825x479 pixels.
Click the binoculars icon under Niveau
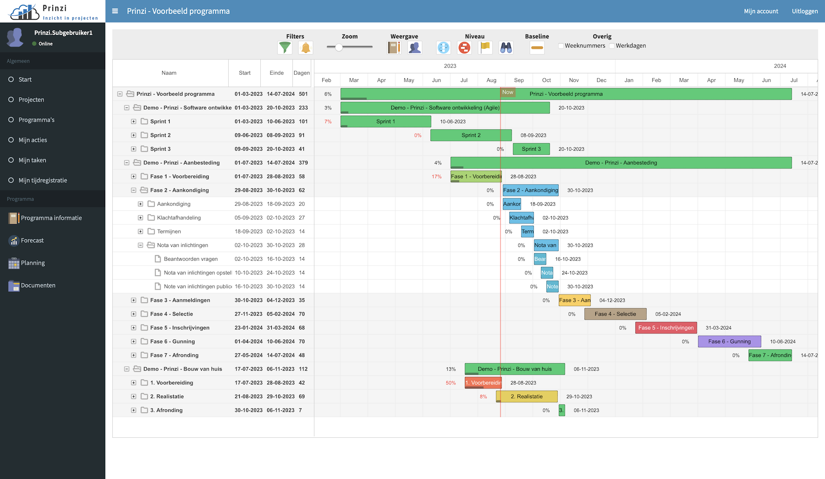click(506, 47)
